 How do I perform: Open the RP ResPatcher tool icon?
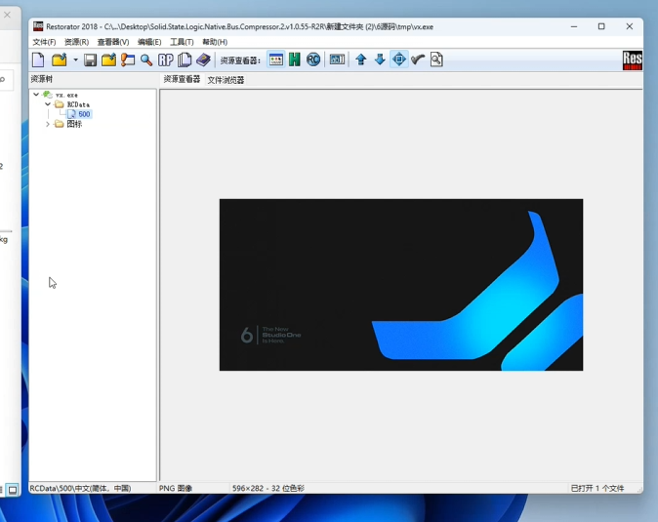166,60
